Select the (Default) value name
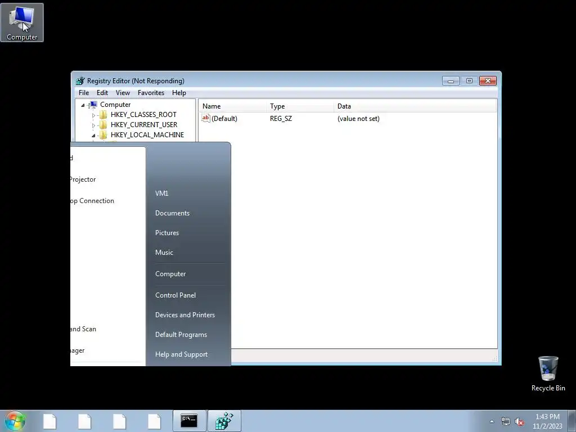Image resolution: width=576 pixels, height=432 pixels. coord(224,119)
